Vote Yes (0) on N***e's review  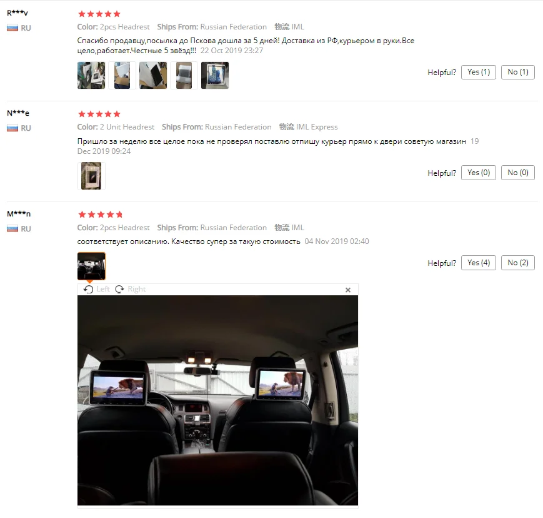[x=479, y=173]
